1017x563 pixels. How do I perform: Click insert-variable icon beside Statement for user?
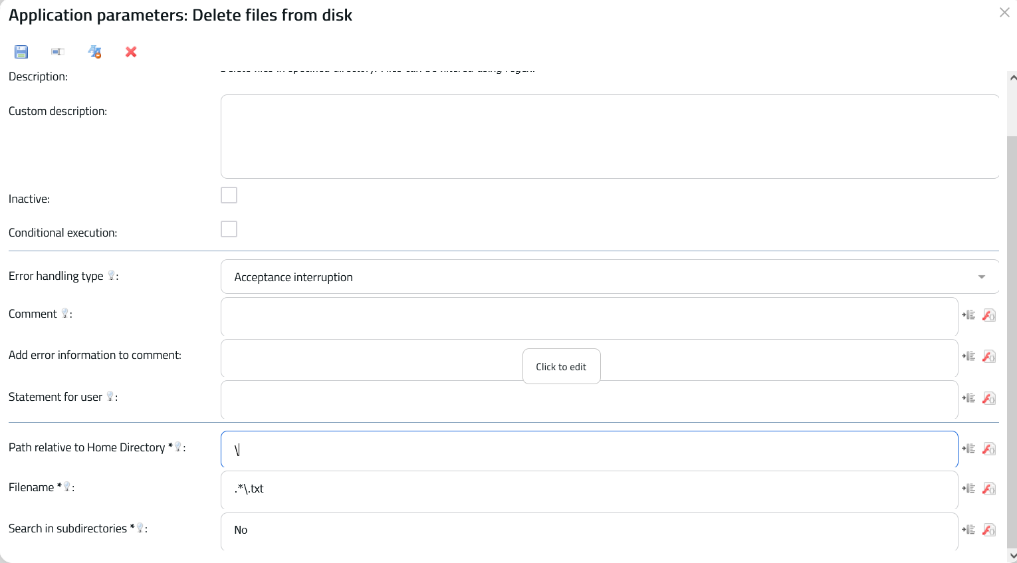pos(968,398)
